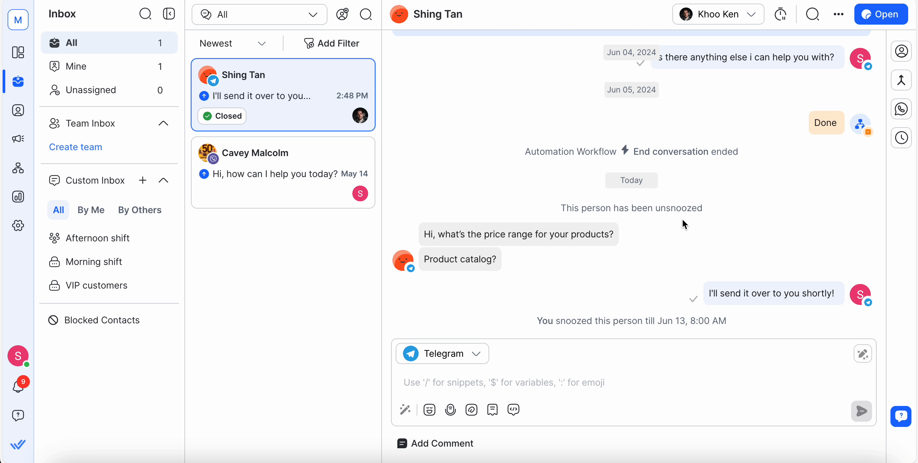The image size is (918, 463).
Task: Switch to the By Me tab
Action: [91, 210]
